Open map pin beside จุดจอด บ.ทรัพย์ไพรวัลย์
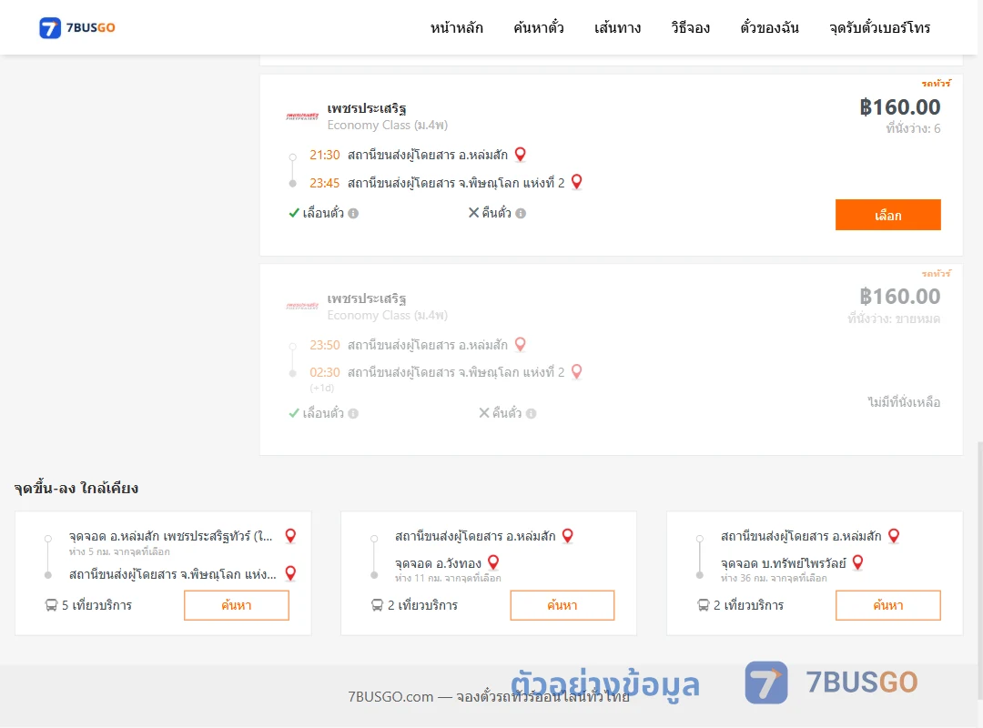983x728 pixels. 857,562
